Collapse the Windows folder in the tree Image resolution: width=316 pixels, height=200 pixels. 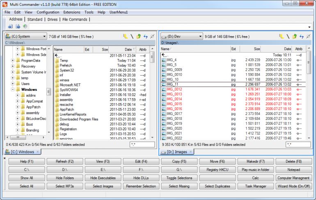(13, 90)
